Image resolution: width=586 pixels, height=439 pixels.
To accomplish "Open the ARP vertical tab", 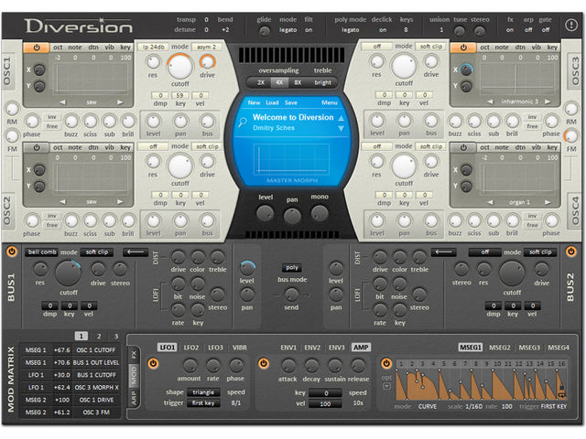I will [x=134, y=398].
